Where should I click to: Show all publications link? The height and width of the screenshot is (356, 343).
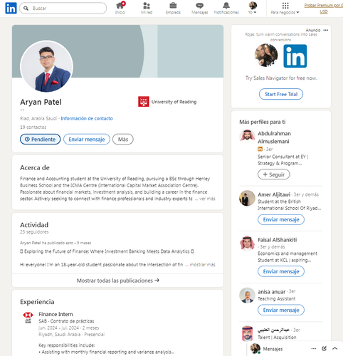117,281
